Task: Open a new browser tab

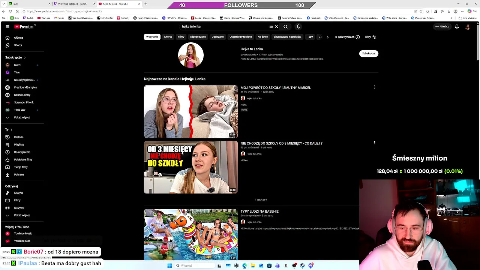Action: (146, 4)
